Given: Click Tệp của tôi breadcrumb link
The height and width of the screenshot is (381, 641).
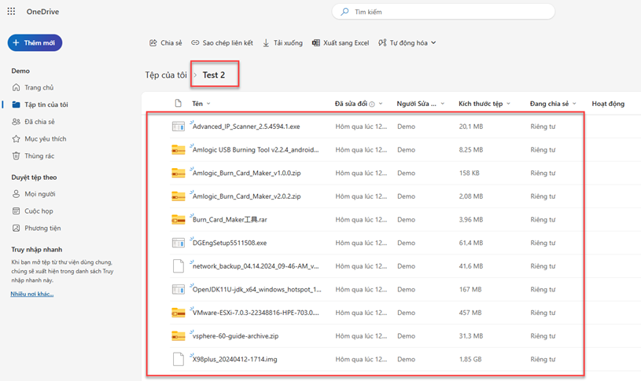Looking at the screenshot, I should point(165,75).
